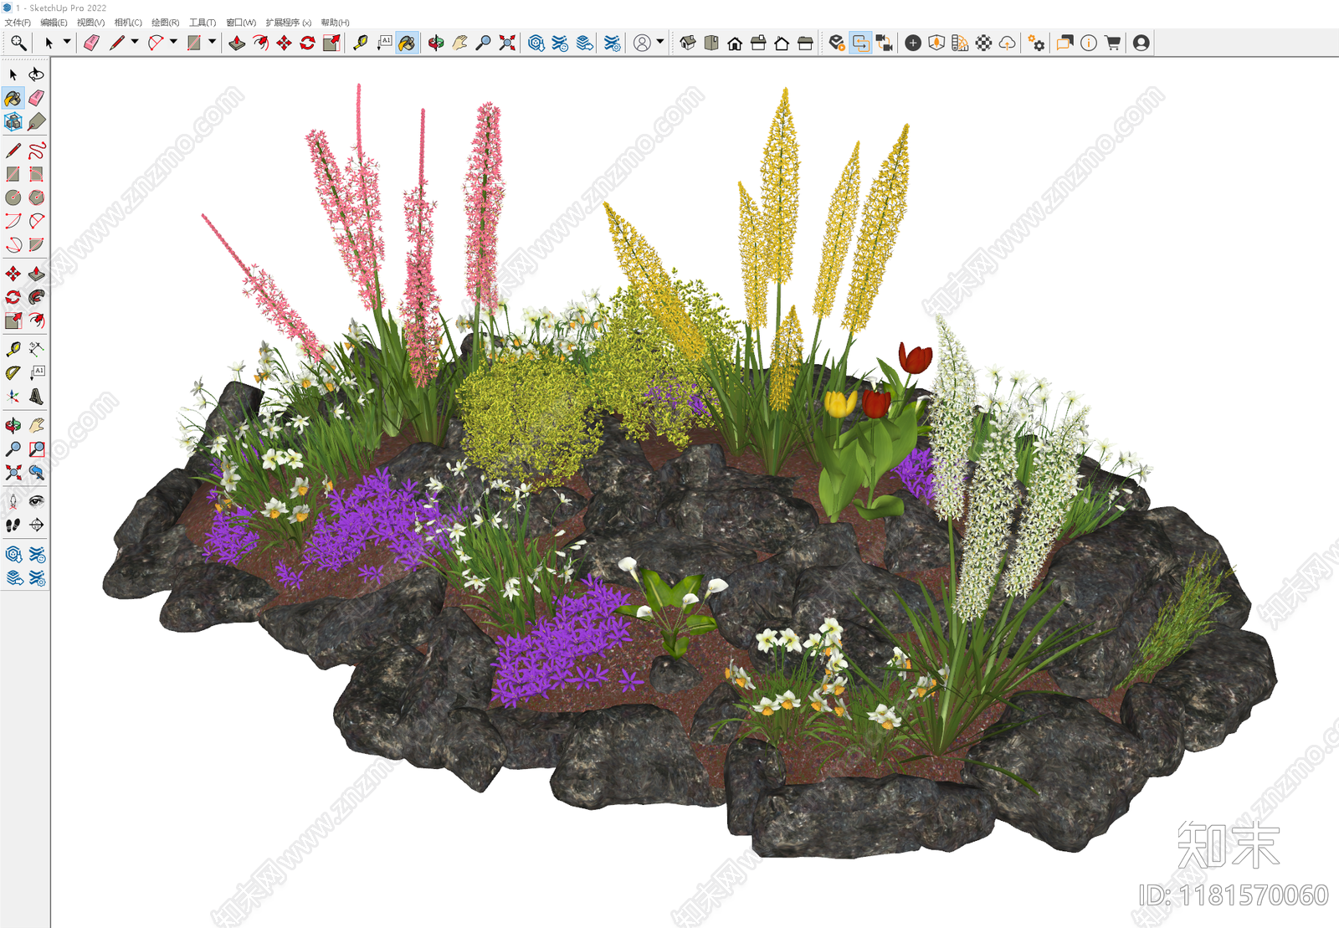Switch to Top view
This screenshot has width=1339, height=928.
point(711,43)
